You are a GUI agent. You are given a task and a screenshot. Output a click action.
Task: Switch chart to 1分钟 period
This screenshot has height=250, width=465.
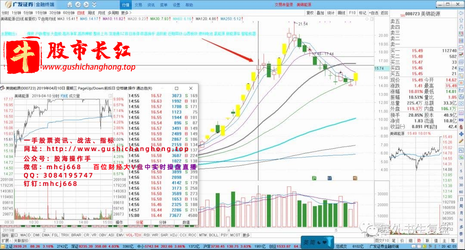click(16, 13)
